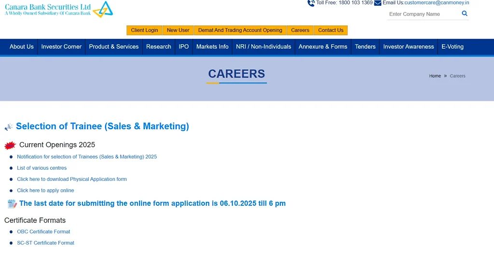
Task: Click the customercare@canmoney.in email link
Action: coord(437,3)
